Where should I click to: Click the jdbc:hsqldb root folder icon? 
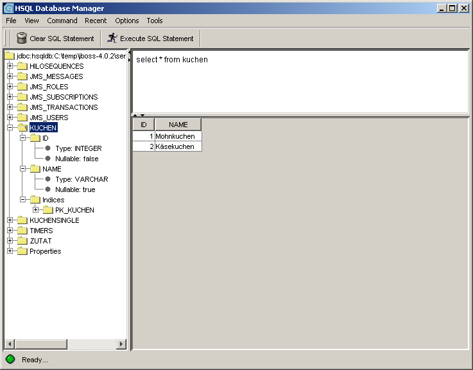pos(10,56)
